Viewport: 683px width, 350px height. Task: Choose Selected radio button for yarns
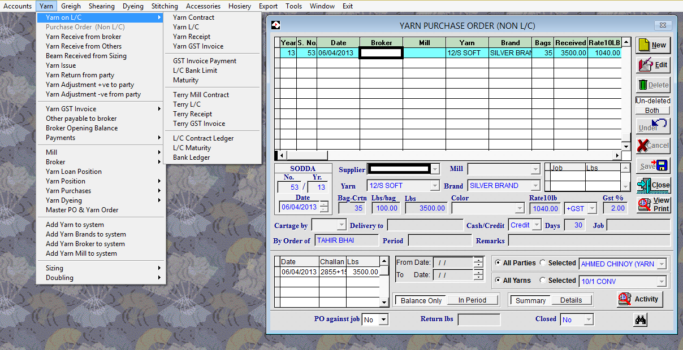point(543,281)
